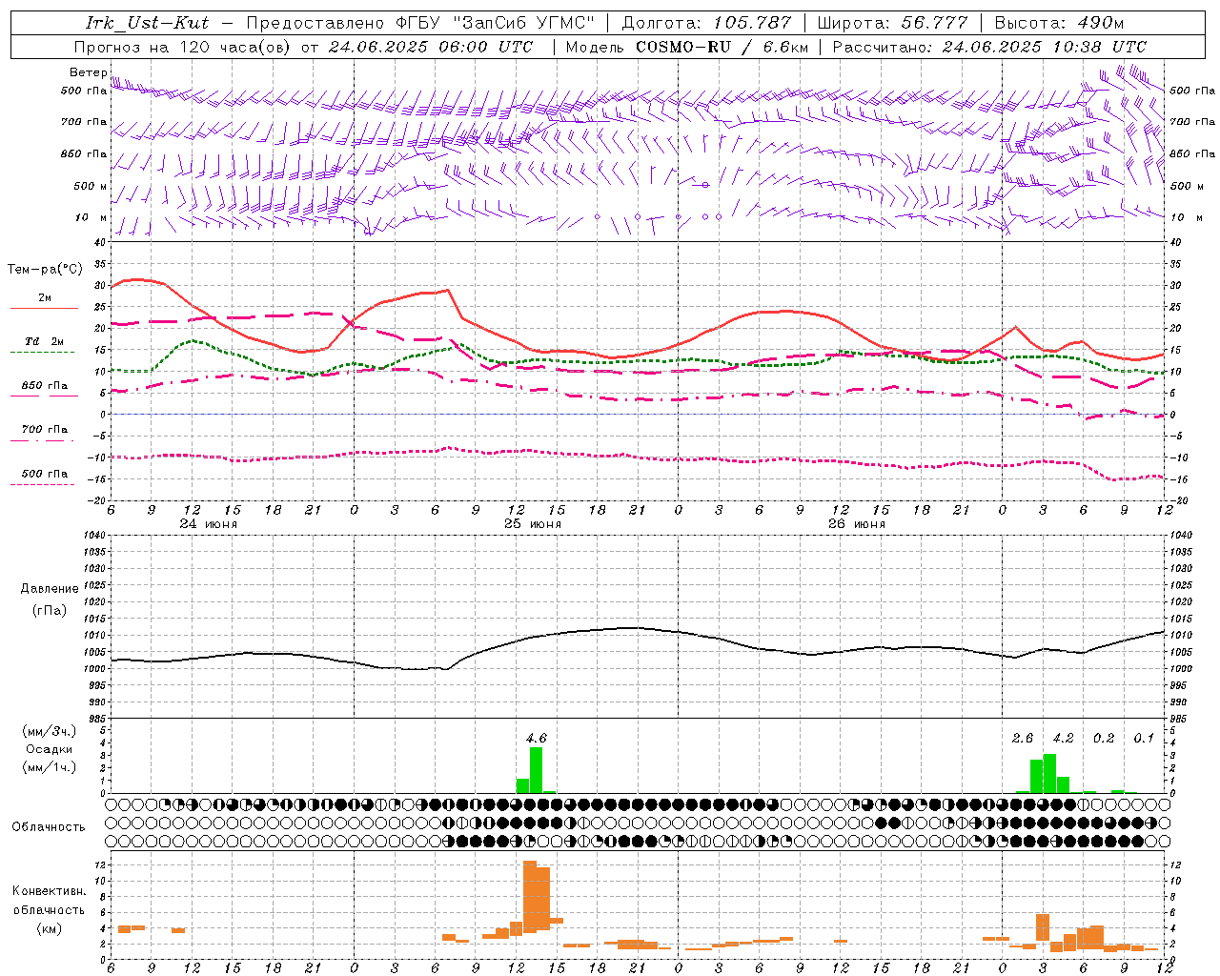Screen dimensions: 1220x976
Task: Click the Td 2м legend entry
Action: [44, 341]
